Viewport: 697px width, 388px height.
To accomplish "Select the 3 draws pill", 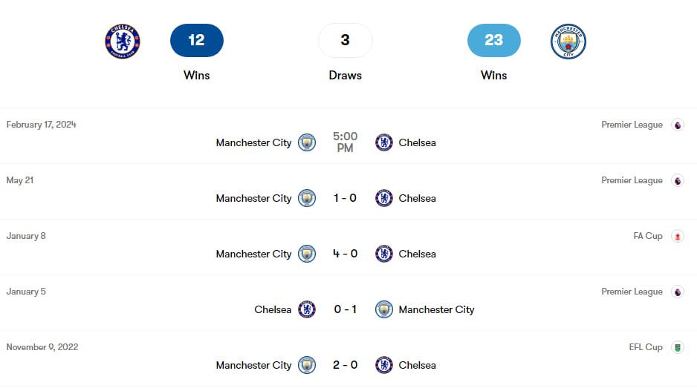I will [345, 41].
